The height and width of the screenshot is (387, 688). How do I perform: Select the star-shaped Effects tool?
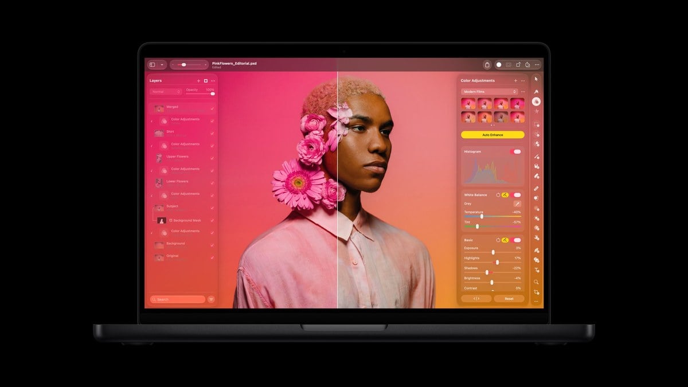(536, 111)
